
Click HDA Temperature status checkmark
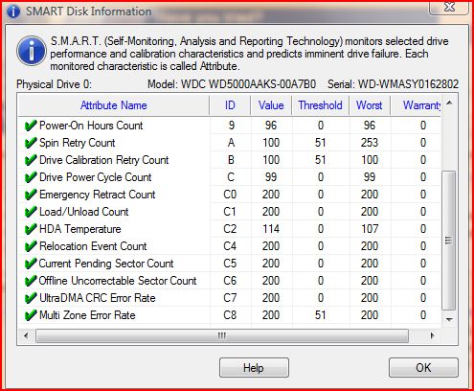tap(31, 229)
